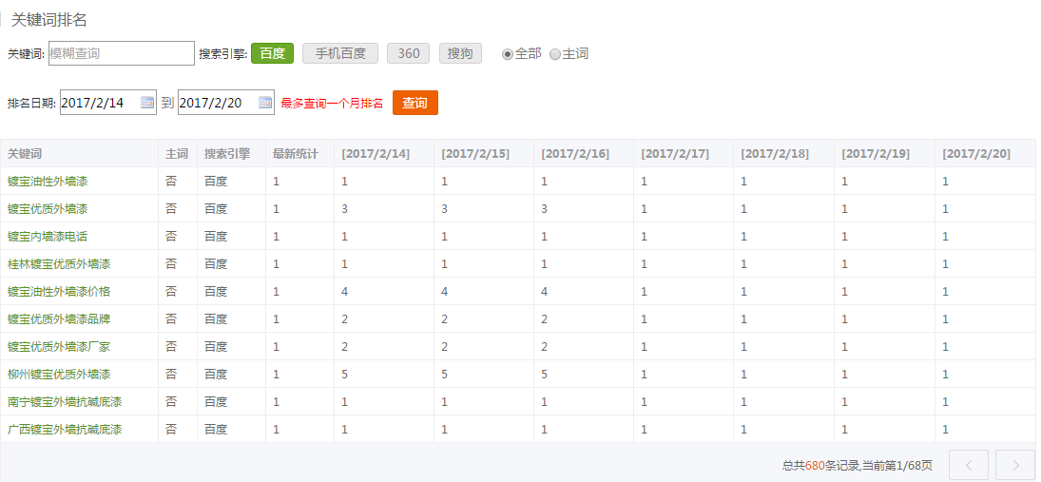The image size is (1041, 482).
Task: Focus the 关键词 fuzzy search field
Action: (121, 53)
